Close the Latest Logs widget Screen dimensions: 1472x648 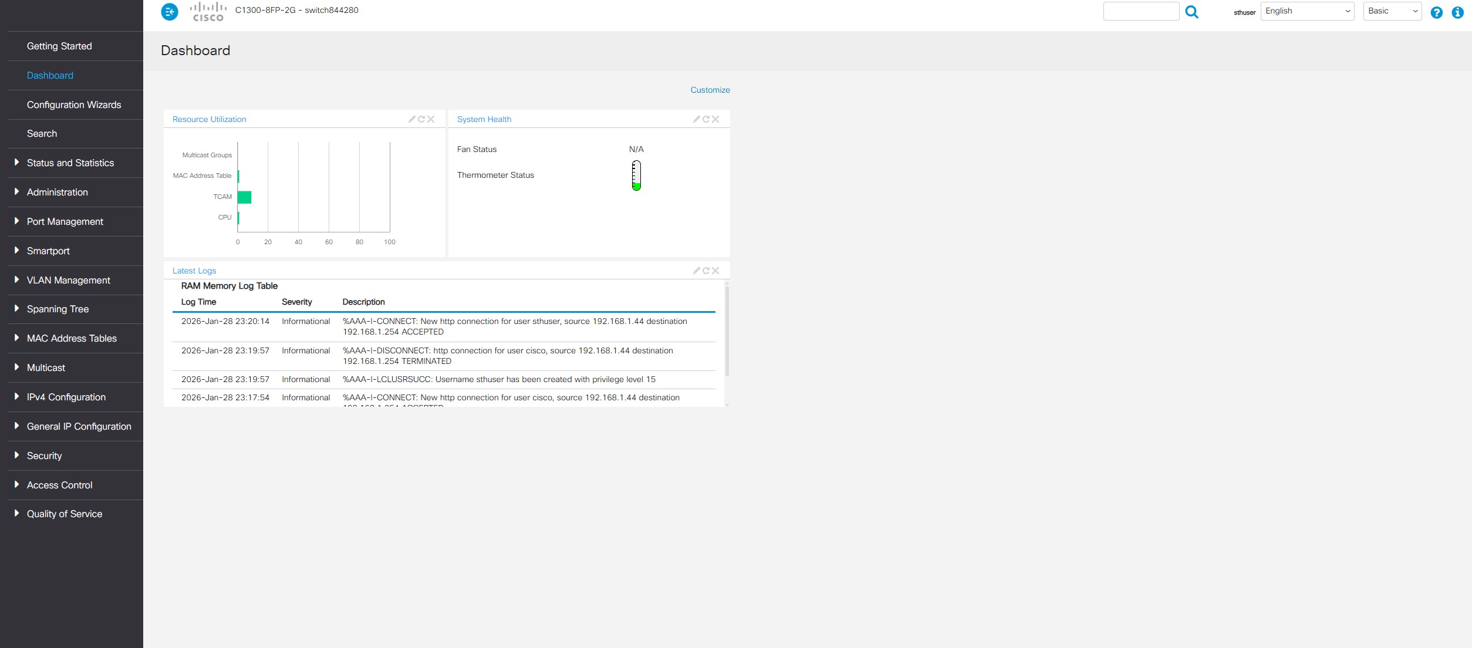click(x=715, y=271)
